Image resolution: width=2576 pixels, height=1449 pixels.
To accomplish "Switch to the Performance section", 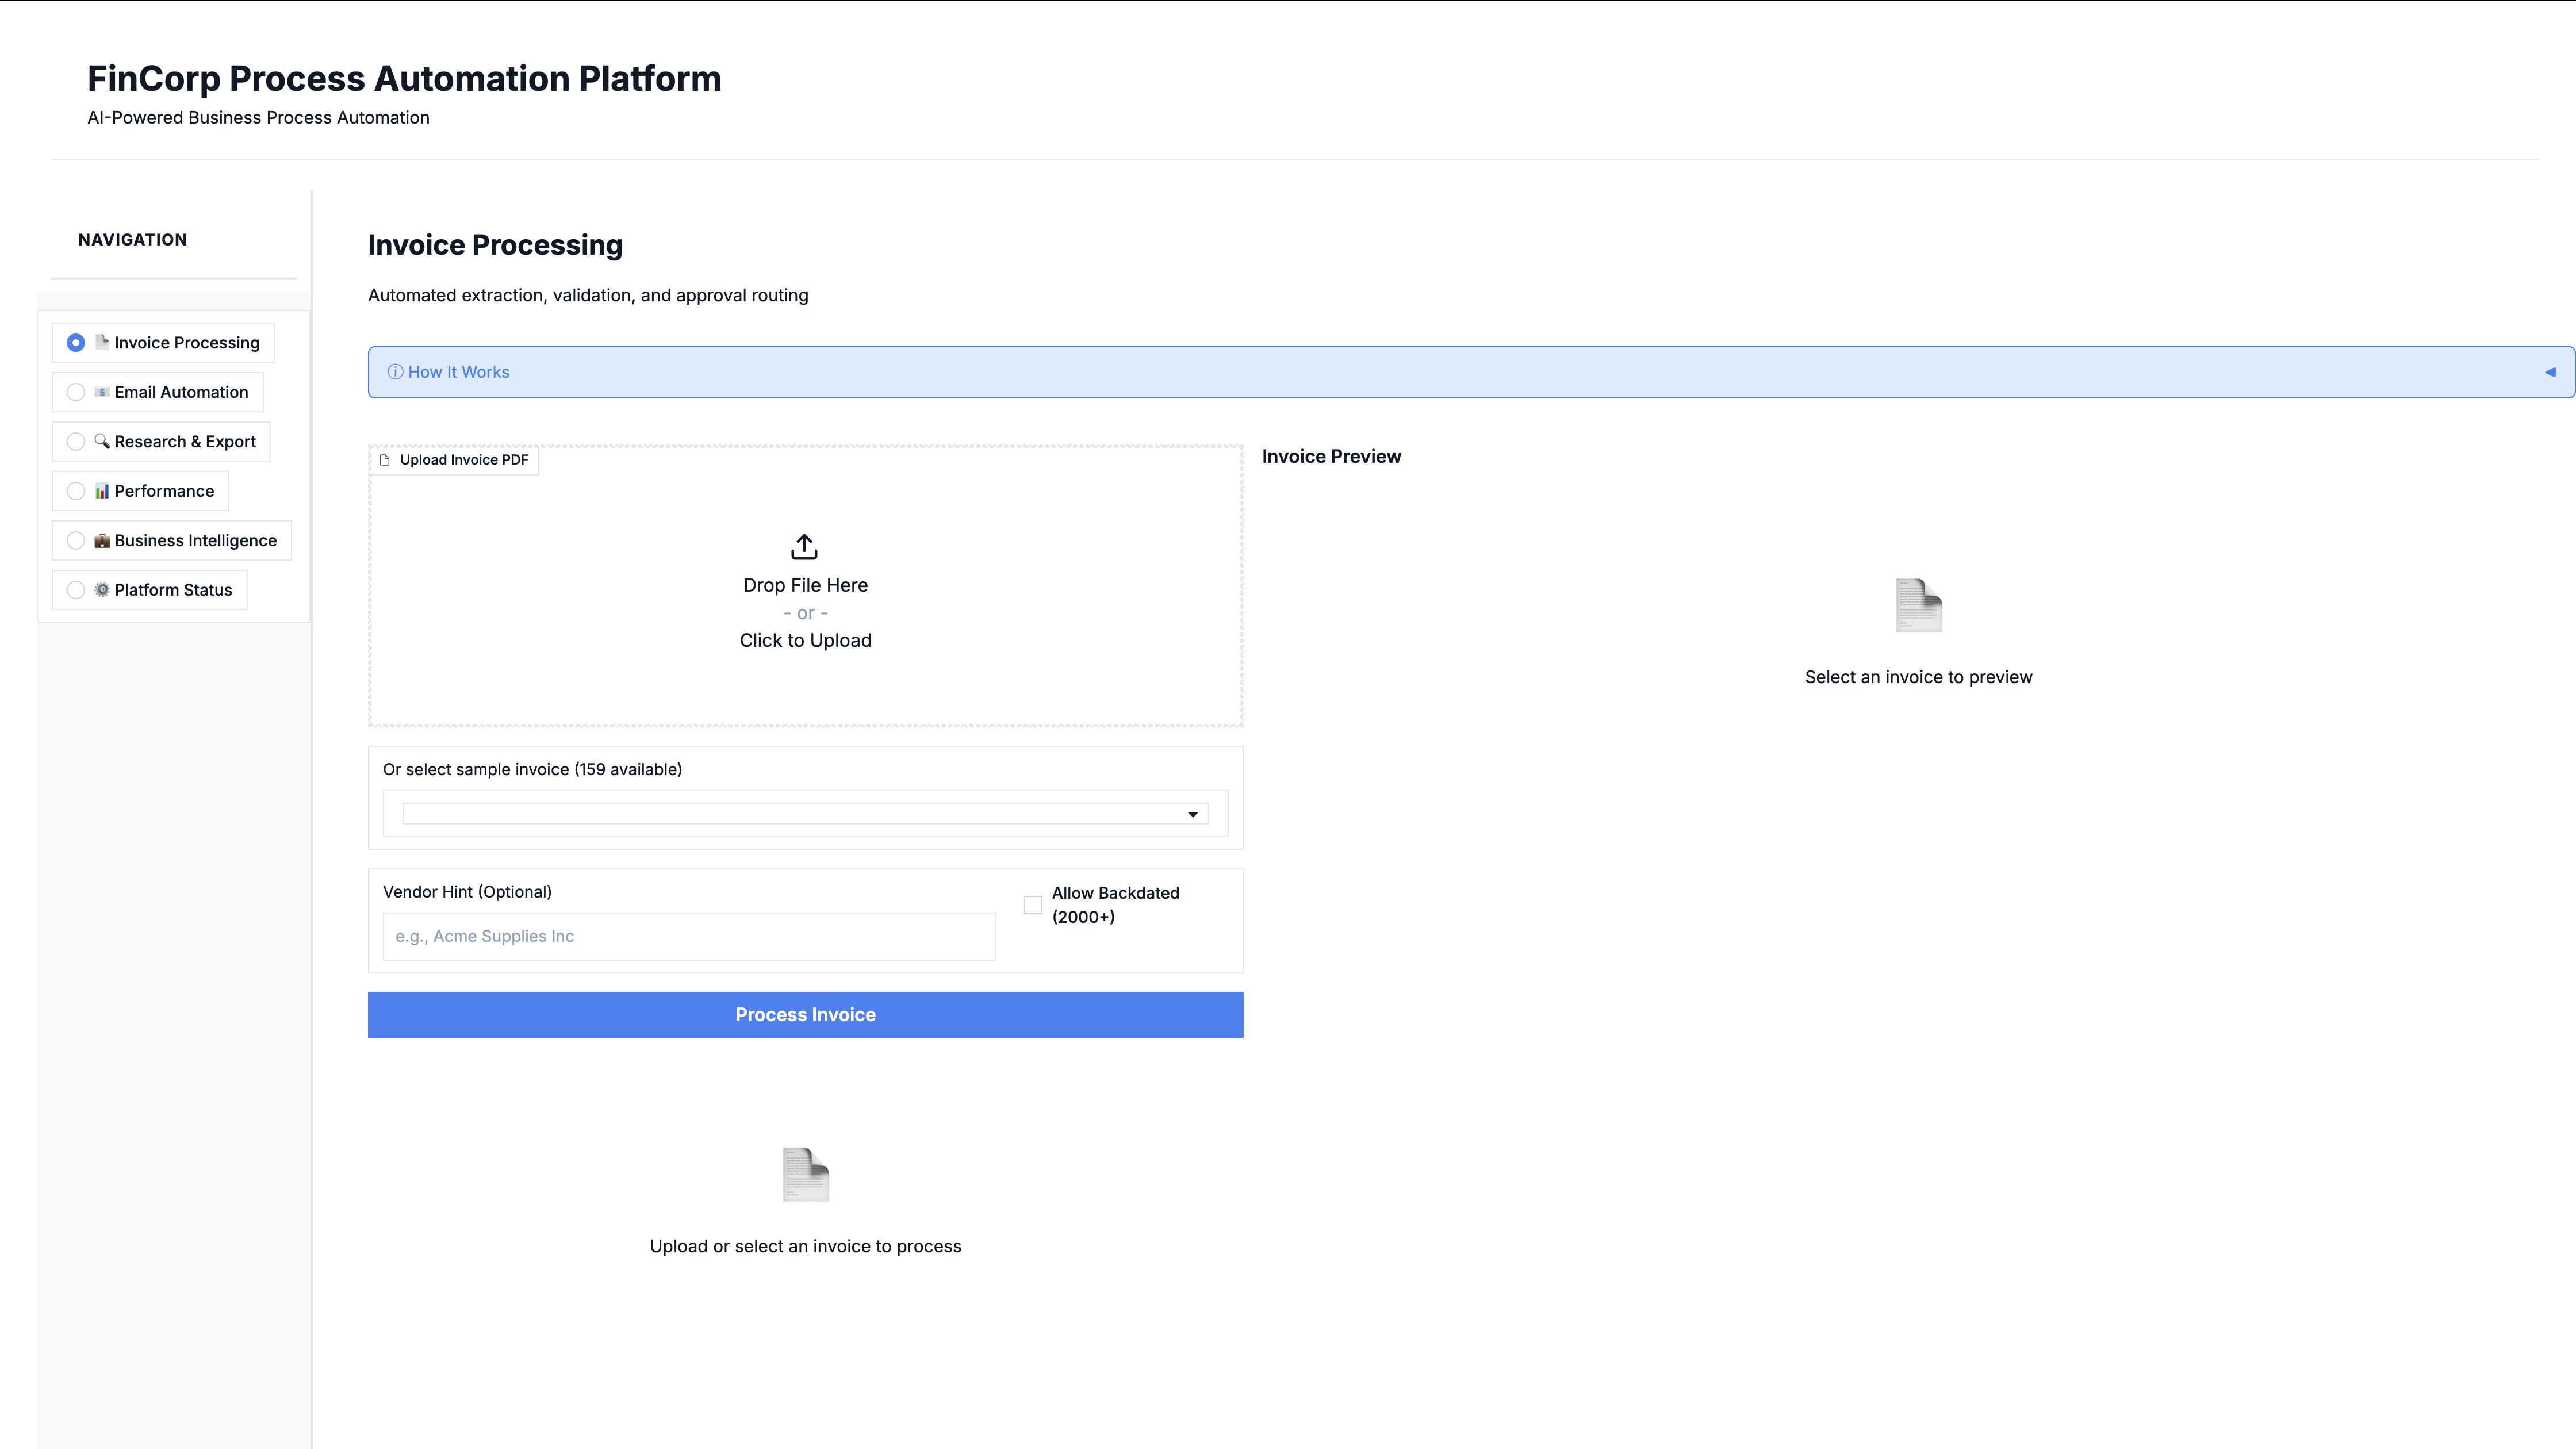I will pos(164,491).
